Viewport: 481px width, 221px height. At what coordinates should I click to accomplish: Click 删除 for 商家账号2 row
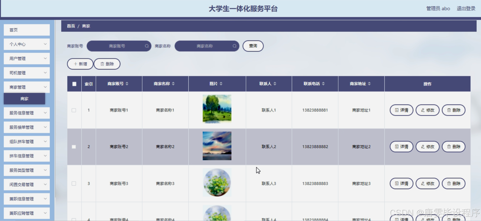coord(454,147)
